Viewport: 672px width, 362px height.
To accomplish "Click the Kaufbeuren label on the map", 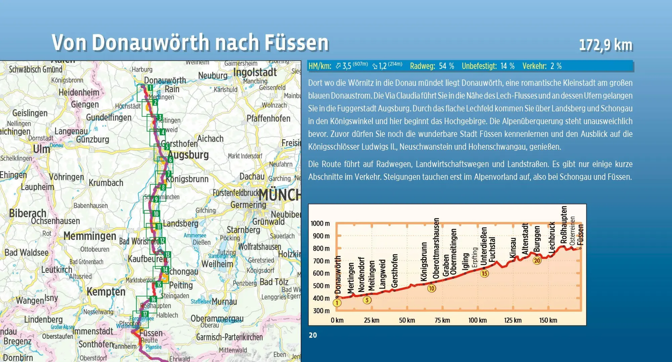I will point(148,259).
